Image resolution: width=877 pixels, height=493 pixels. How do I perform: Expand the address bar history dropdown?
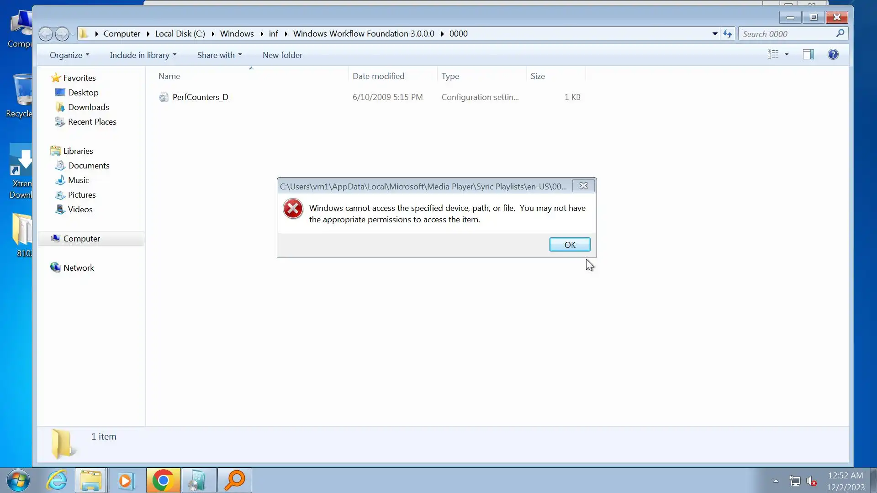[x=715, y=34]
